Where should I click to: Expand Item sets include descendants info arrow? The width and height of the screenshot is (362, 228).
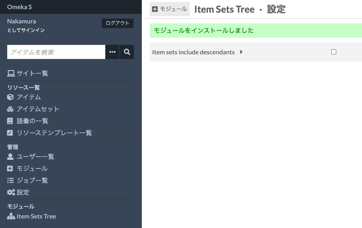pyautogui.click(x=241, y=52)
